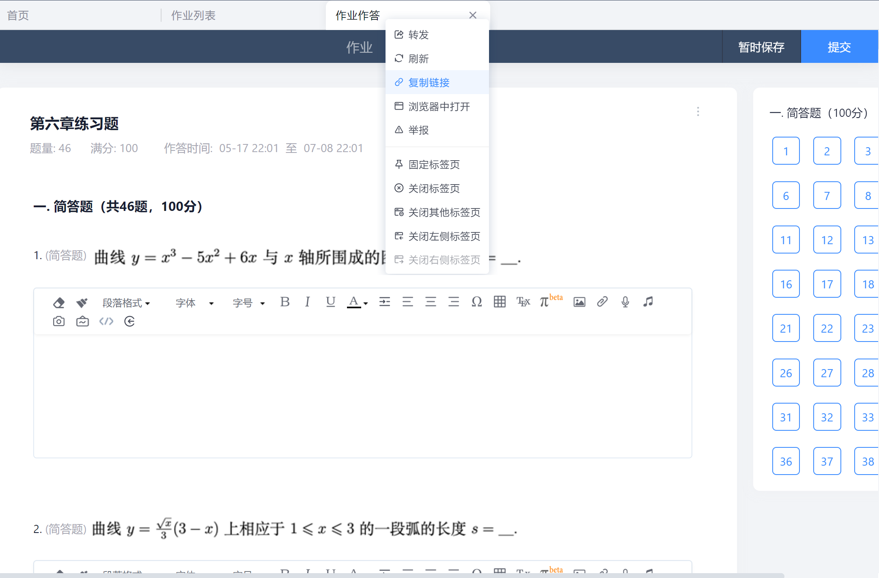This screenshot has width=879, height=578.
Task: Insert hyperlink with the chain icon
Action: [602, 302]
